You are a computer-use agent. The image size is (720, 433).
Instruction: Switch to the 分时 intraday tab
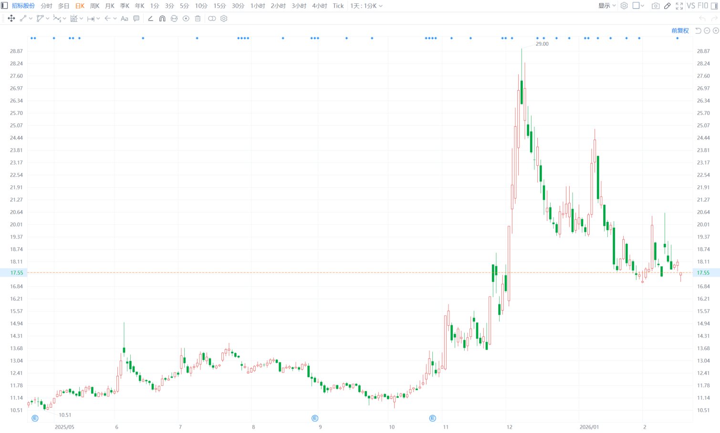pyautogui.click(x=47, y=6)
